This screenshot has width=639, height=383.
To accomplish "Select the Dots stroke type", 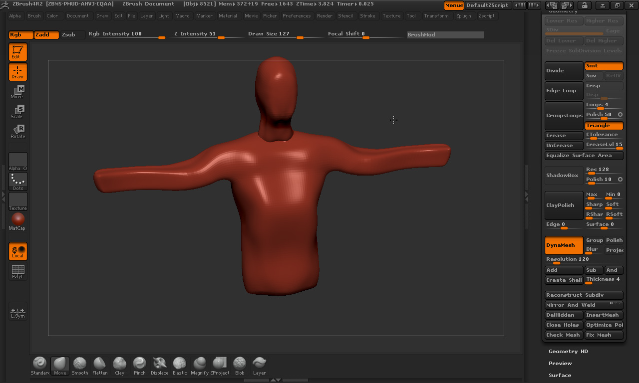I will [18, 182].
